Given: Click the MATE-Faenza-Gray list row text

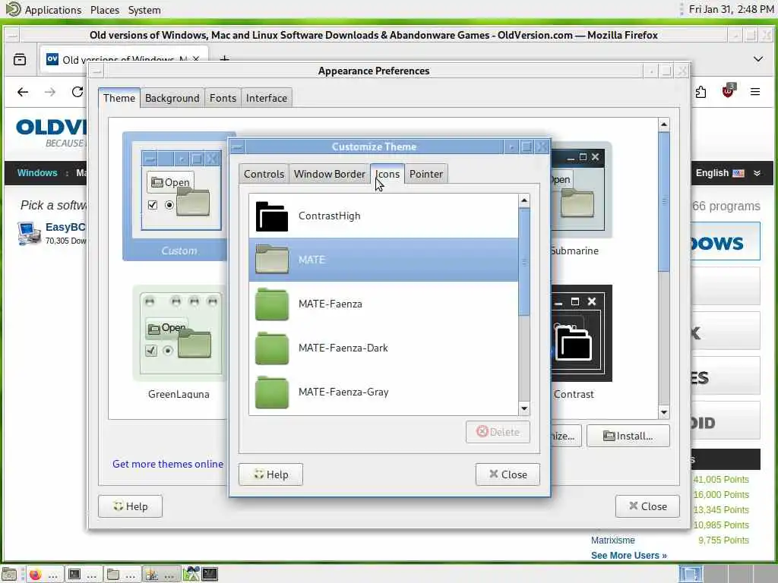Looking at the screenshot, I should coord(343,392).
